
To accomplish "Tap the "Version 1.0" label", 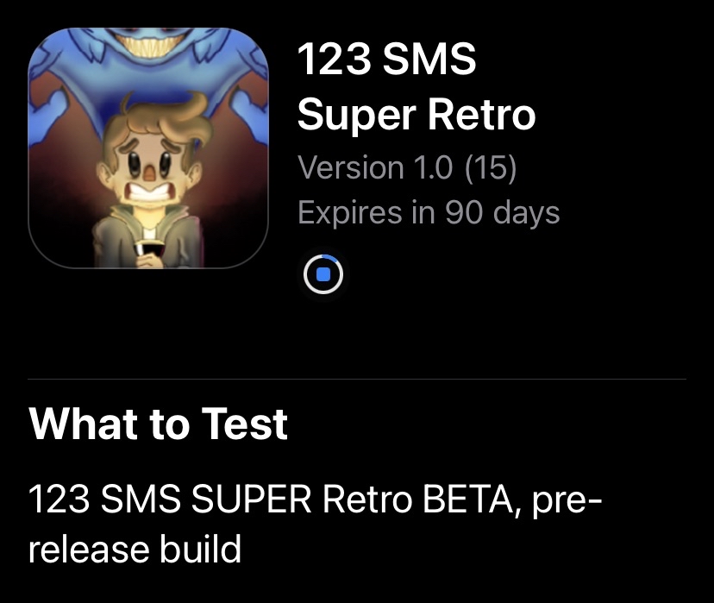I will 375,168.
